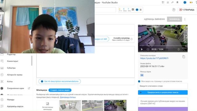This screenshot has width=197, height=111.
Task: Click the list view icon in browser toolbar
Action: [168, 2]
